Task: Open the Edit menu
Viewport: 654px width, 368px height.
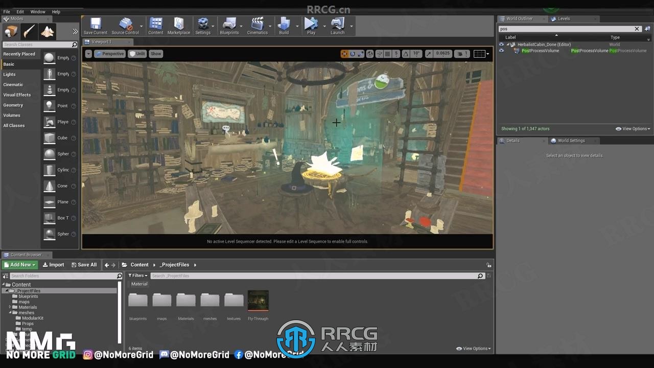Action: 20,12
